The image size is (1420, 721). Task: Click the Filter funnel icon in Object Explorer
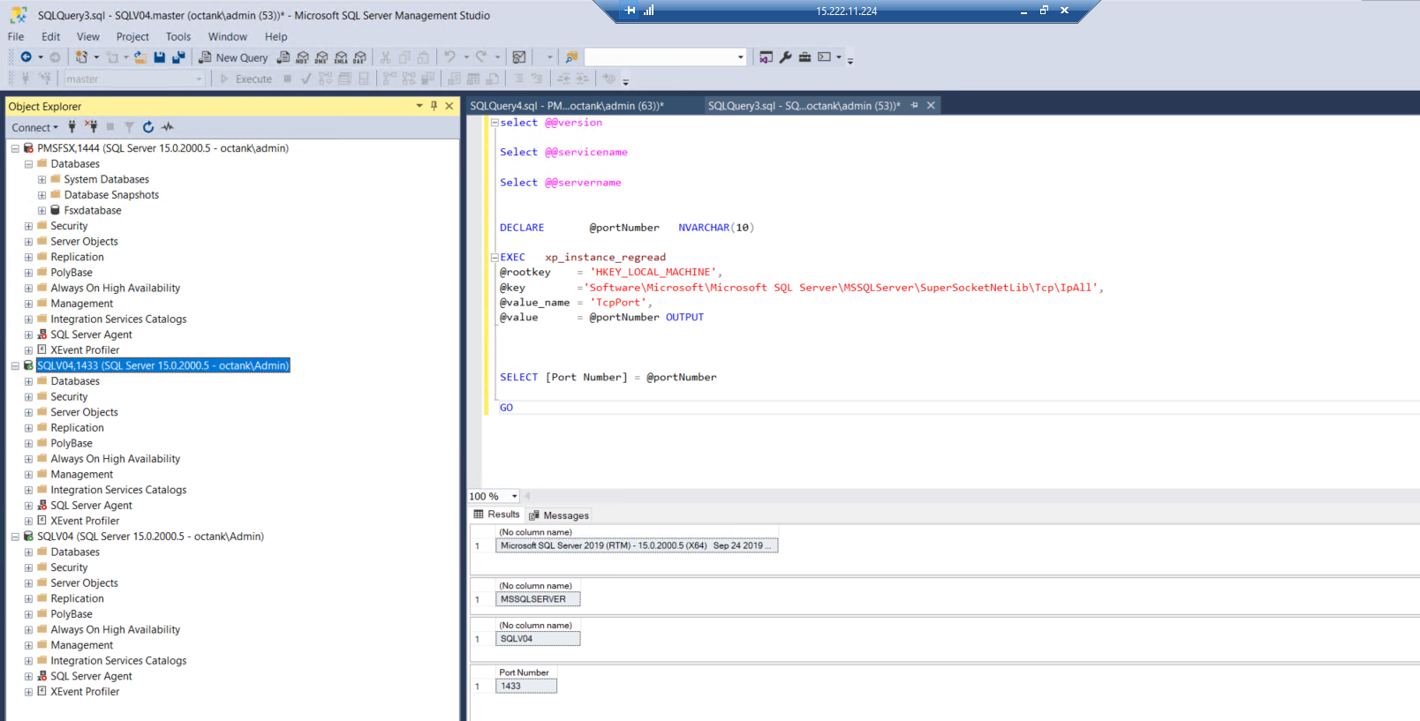click(x=129, y=127)
